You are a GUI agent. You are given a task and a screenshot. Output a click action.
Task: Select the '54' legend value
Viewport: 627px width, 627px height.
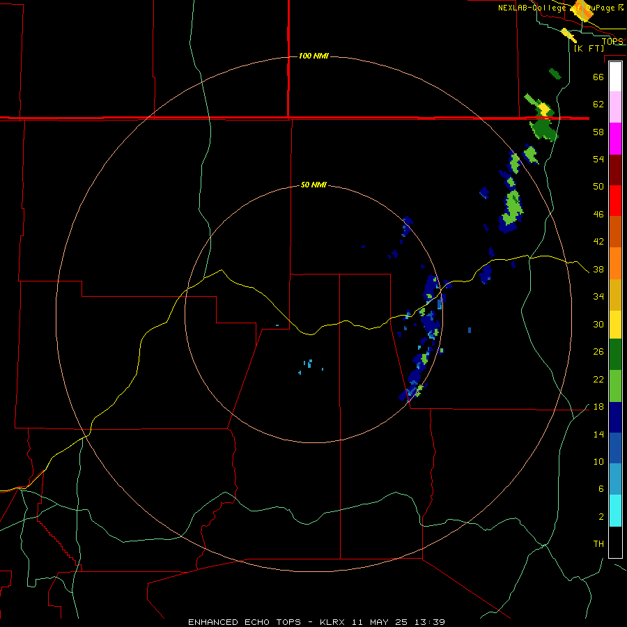(x=598, y=159)
